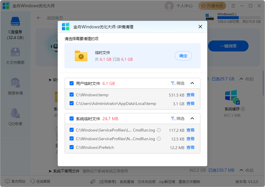The height and width of the screenshot is (187, 265).
Task: Click the Windows(C:) drive icon
Action: pyautogui.click(x=210, y=17)
